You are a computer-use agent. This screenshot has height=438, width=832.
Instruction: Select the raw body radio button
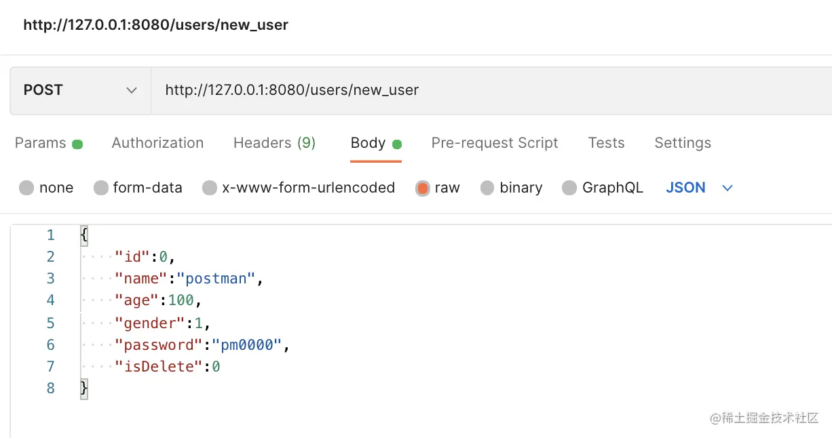pyautogui.click(x=423, y=188)
